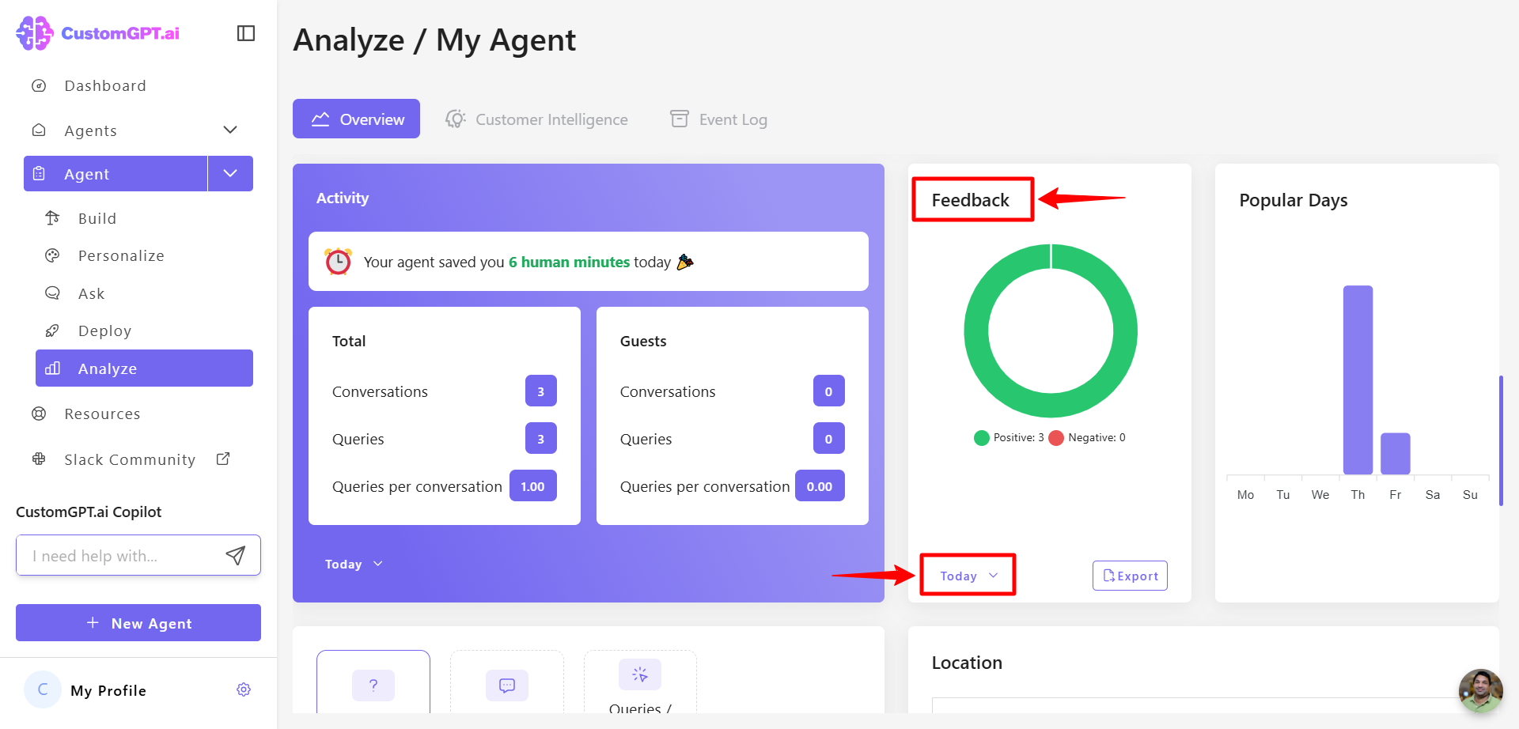The width and height of the screenshot is (1519, 729).
Task: Open the Feedback Today period dropdown
Action: [x=968, y=576]
